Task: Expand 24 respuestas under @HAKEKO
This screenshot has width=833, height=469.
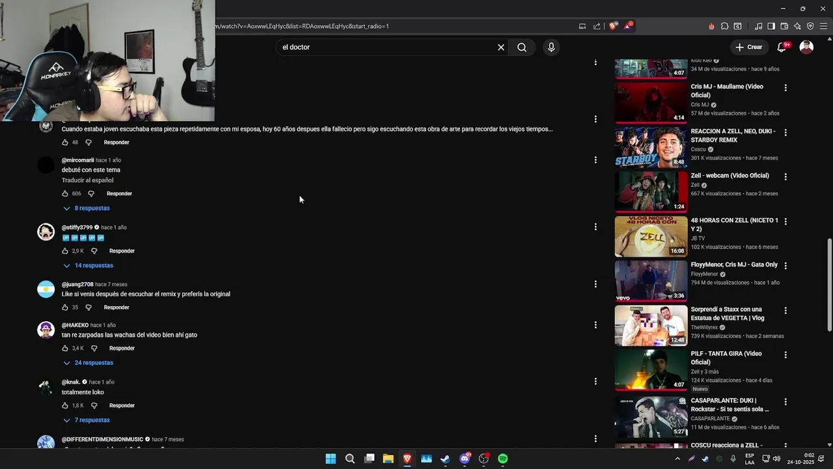Action: coord(88,363)
